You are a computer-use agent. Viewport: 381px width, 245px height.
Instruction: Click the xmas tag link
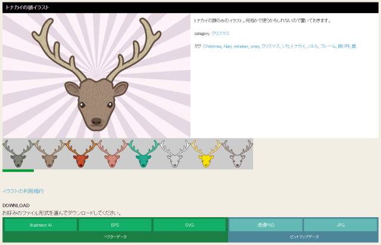pos(255,46)
